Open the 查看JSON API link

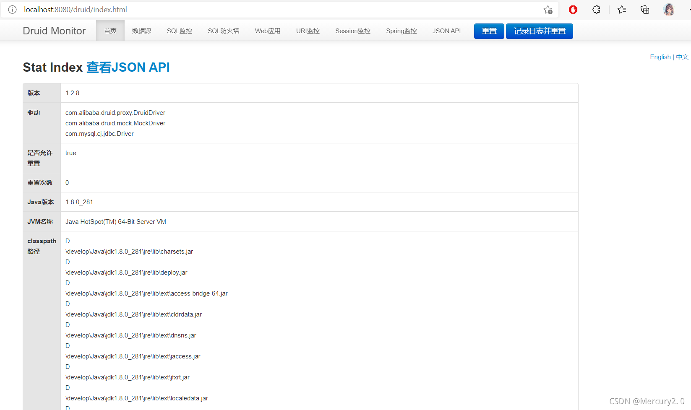(128, 67)
